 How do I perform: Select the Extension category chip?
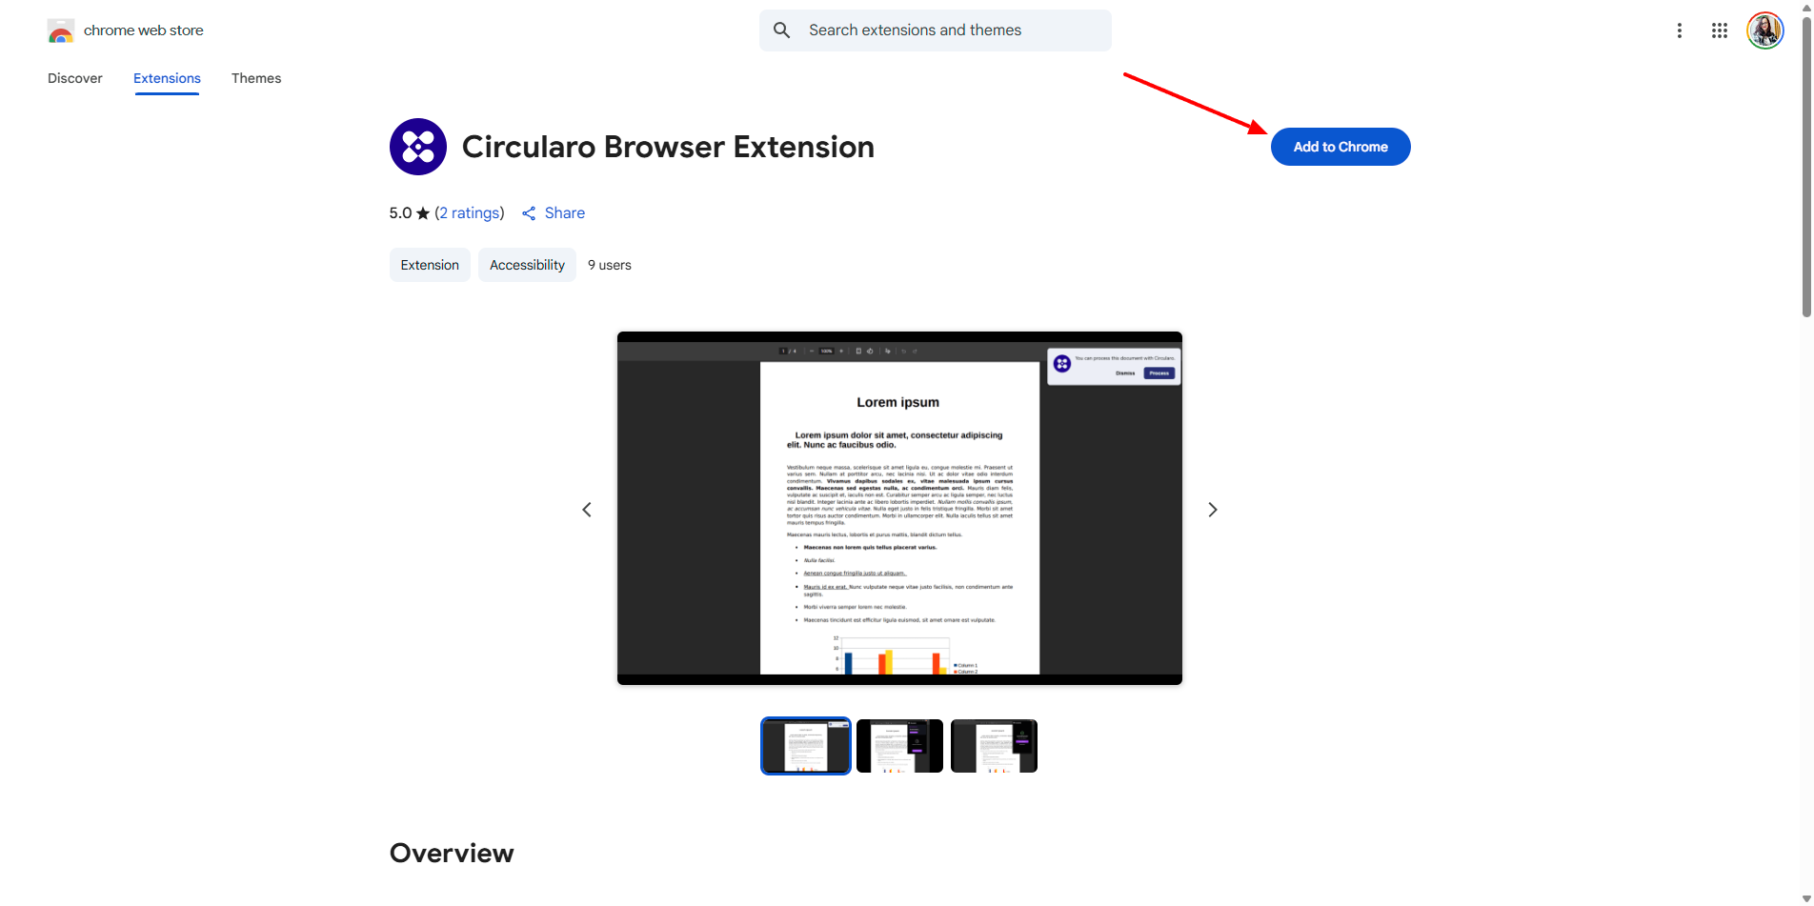[x=430, y=264]
